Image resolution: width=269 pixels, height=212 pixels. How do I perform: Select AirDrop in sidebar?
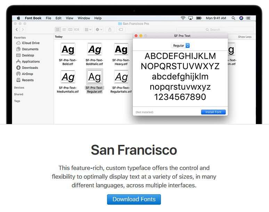point(25,74)
